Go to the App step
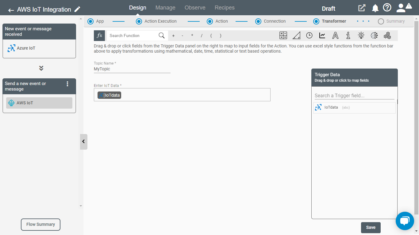This screenshot has width=419, height=235. (96, 21)
